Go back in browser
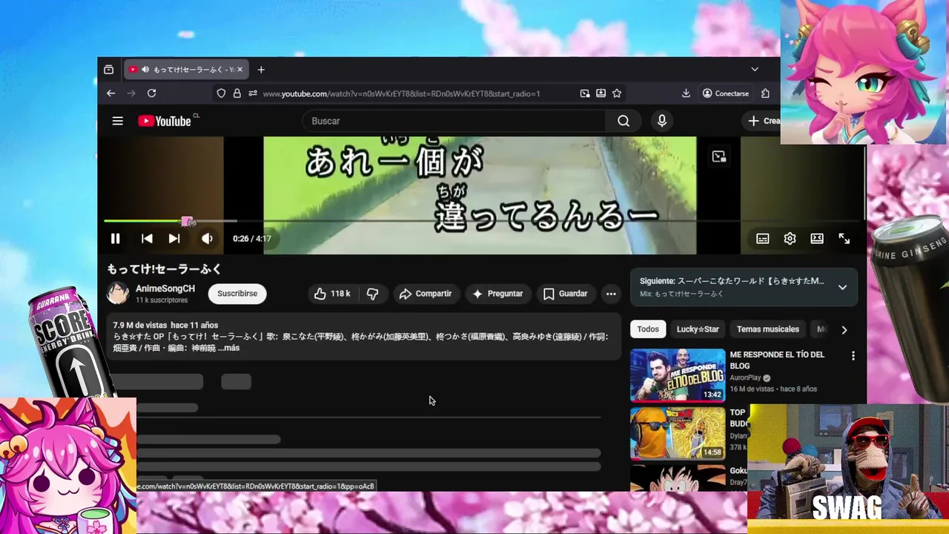 pyautogui.click(x=110, y=93)
